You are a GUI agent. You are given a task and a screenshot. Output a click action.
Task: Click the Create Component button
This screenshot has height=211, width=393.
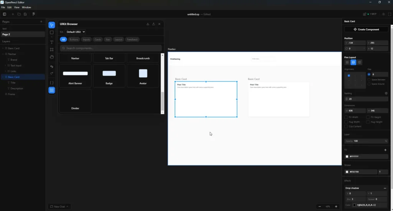click(x=366, y=29)
